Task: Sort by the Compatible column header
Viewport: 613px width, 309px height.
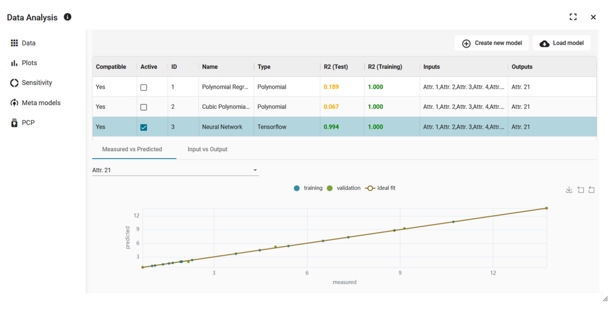Action: 111,67
